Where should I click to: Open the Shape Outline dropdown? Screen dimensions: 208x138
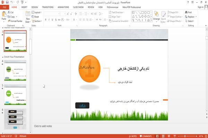click(175, 17)
